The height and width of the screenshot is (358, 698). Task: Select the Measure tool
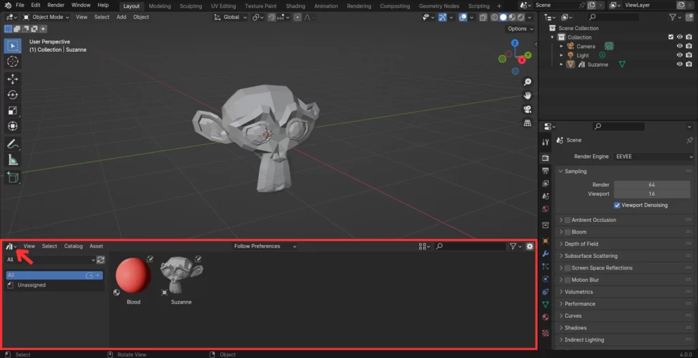[12, 160]
